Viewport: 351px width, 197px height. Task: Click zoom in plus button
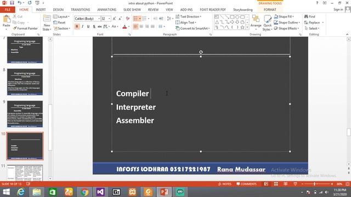point(332,184)
